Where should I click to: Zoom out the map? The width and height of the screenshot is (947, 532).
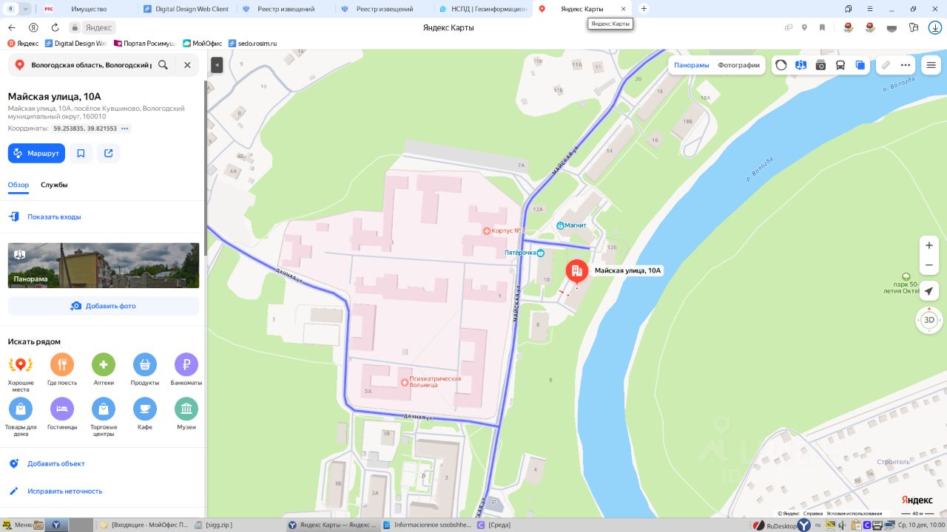click(929, 265)
